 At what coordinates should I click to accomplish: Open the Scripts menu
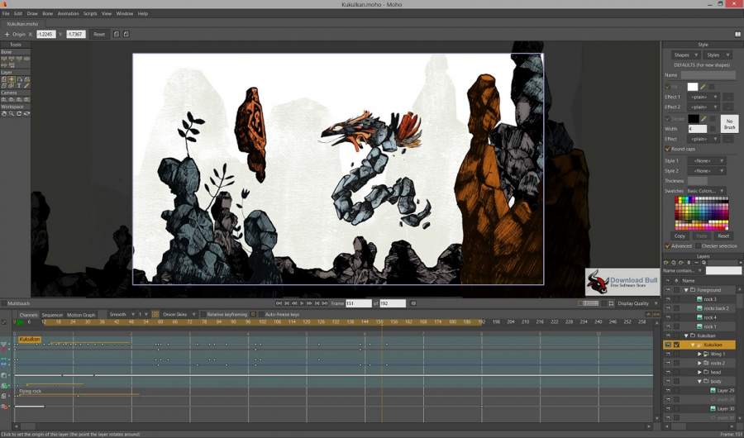pos(90,14)
